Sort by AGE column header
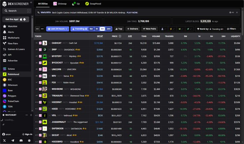The width and height of the screenshot is (244, 144). pos(130,36)
